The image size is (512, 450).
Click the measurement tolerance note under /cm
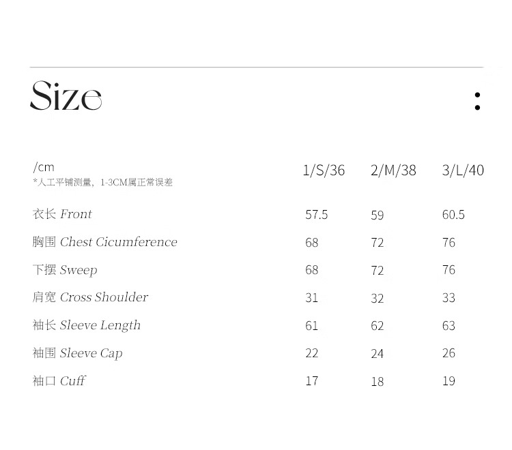coord(102,183)
